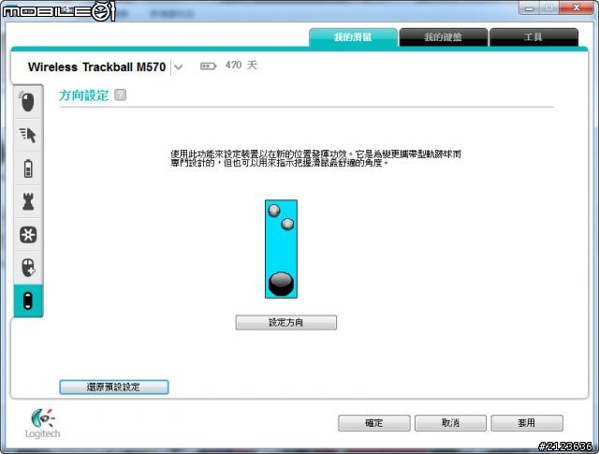Select the orientation settings sidebar icon
This screenshot has height=454, width=599.
(x=28, y=300)
